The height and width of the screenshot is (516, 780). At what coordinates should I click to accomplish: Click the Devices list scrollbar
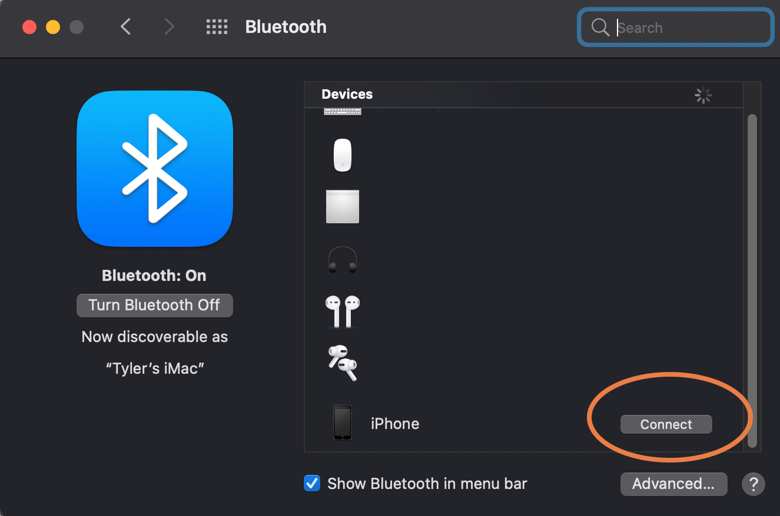pyautogui.click(x=752, y=281)
